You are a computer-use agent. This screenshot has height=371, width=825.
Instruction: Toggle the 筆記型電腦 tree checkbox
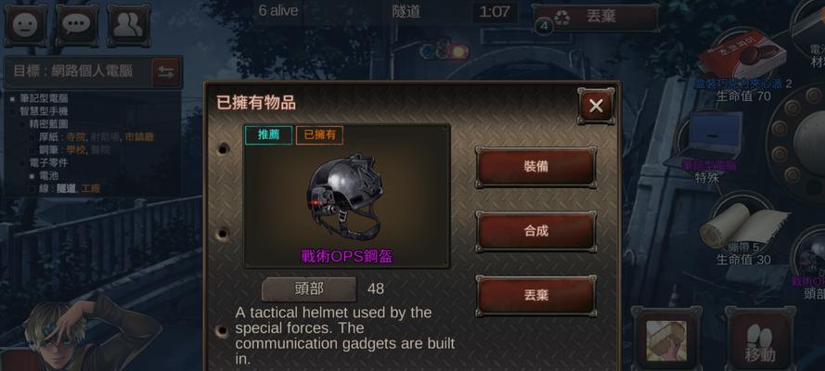[x=12, y=98]
